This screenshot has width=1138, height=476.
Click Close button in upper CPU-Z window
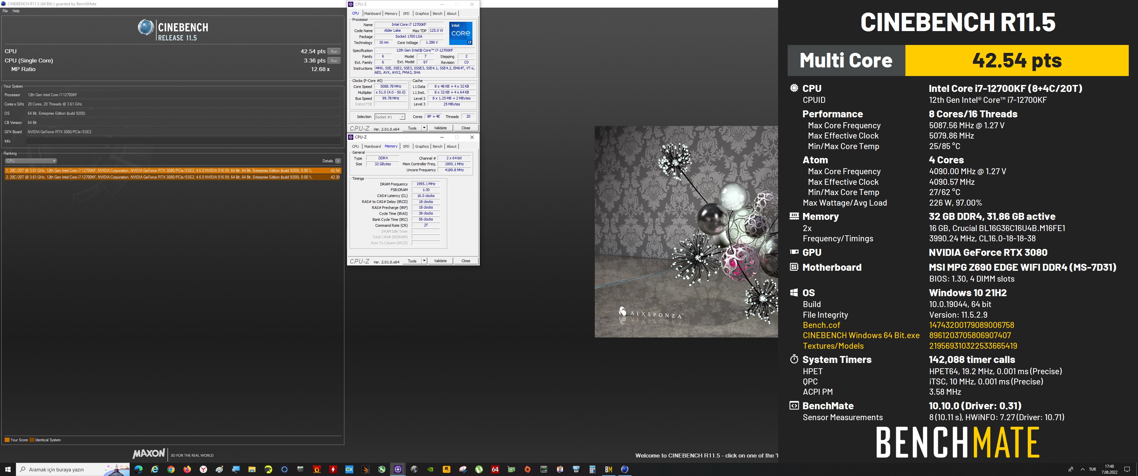point(466,128)
